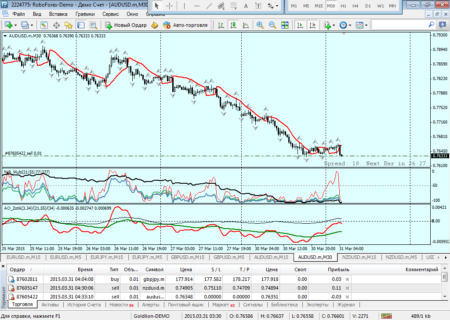Image resolution: width=450 pixels, height=320 pixels.
Task: Open the Navigator folder-star icon
Action: [68, 25]
